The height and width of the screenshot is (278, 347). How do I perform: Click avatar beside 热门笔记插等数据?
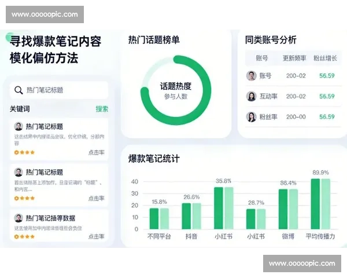19,218
